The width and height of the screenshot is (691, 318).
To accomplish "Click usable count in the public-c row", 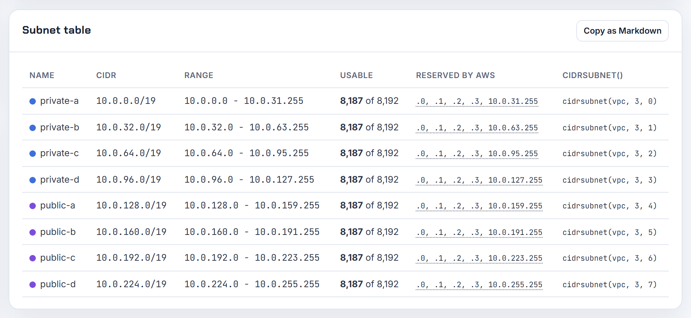I will (x=369, y=258).
